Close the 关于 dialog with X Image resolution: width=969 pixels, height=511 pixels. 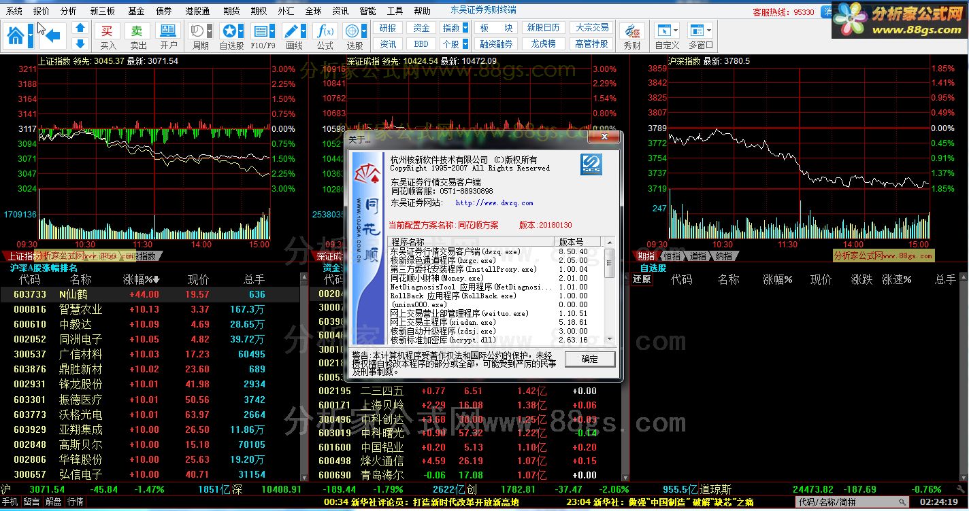point(604,137)
